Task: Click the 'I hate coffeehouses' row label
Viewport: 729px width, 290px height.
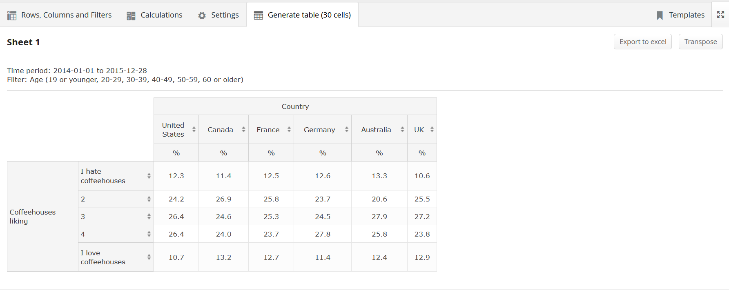Action: (x=103, y=176)
